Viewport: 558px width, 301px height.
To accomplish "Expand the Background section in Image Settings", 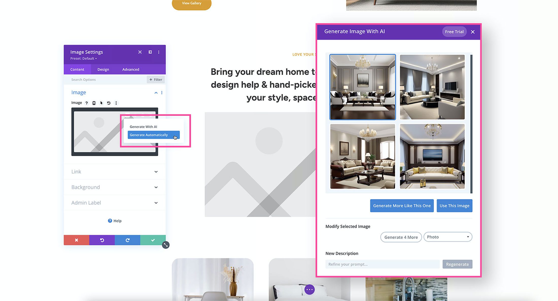I will (x=114, y=187).
